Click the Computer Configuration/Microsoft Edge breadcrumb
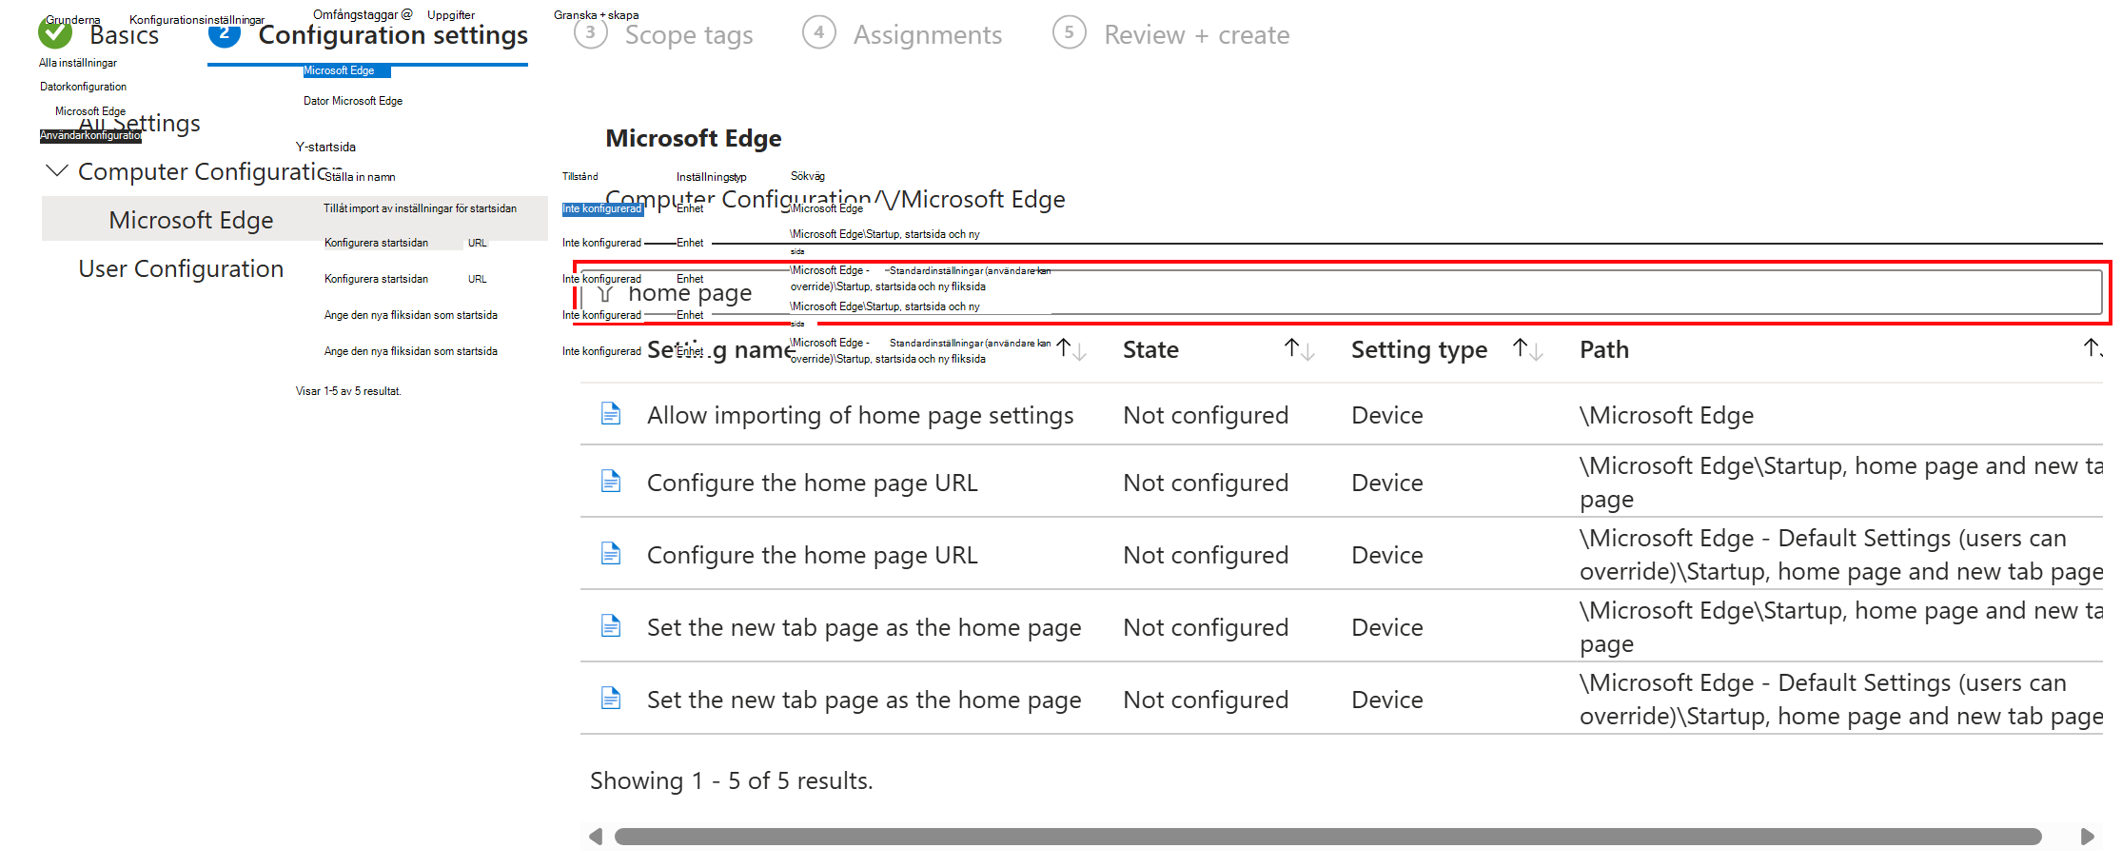The width and height of the screenshot is (2122, 868). [835, 199]
